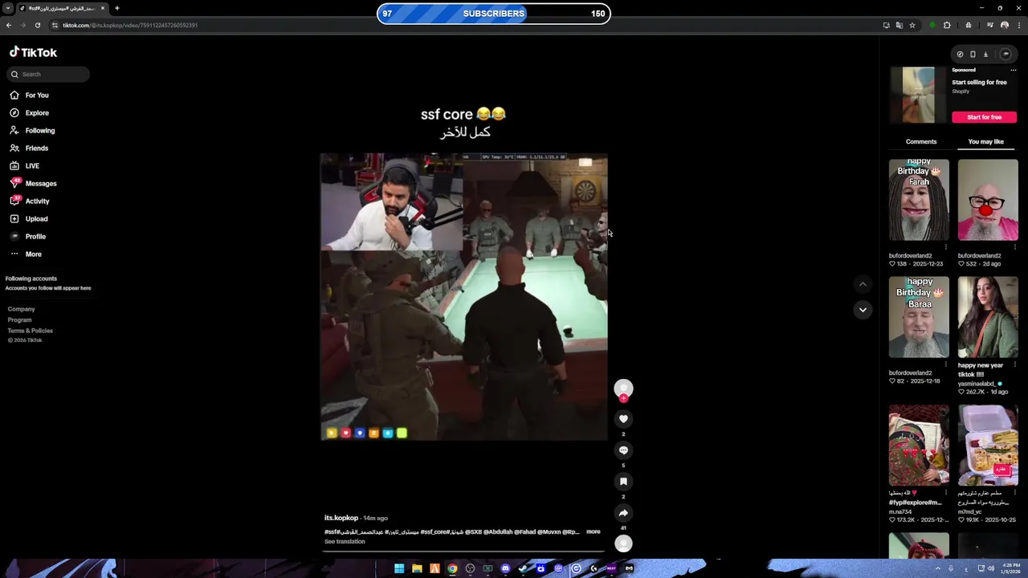
Task: Open the LIVE section
Action: click(24, 165)
